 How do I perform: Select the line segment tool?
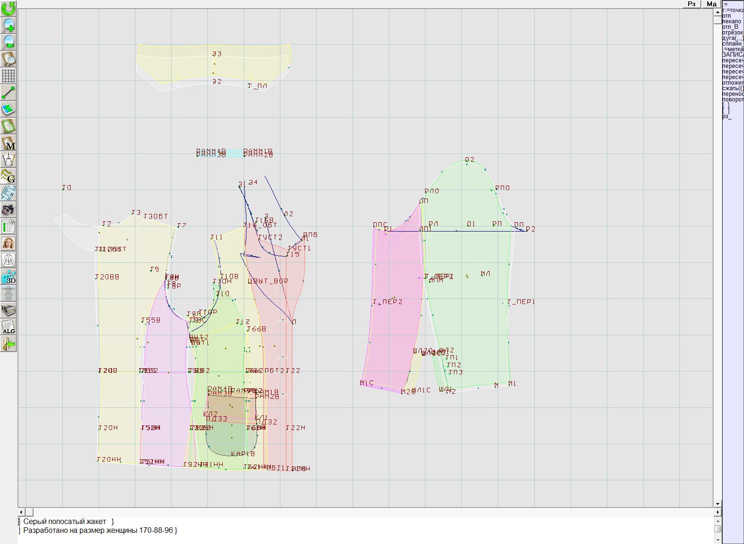click(8, 93)
